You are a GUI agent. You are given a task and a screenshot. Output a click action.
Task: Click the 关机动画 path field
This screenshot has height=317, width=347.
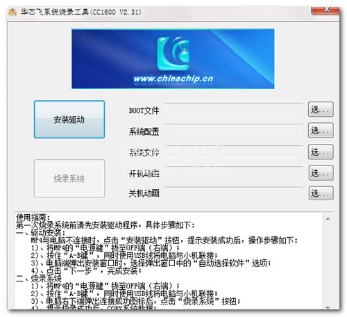pyautogui.click(x=234, y=193)
